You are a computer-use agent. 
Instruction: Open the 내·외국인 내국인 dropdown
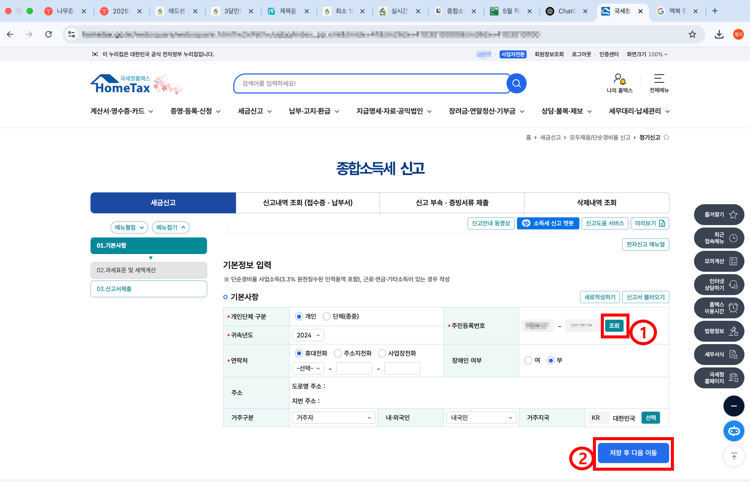tap(481, 418)
